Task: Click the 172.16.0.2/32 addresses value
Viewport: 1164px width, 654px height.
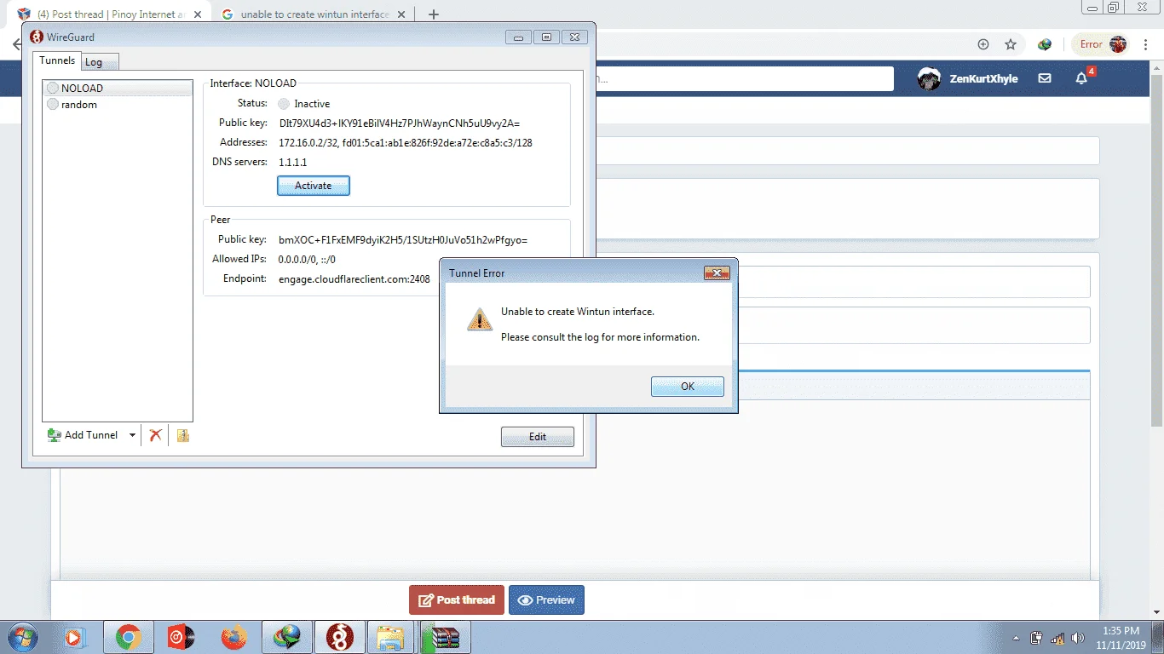Action: pyautogui.click(x=406, y=143)
